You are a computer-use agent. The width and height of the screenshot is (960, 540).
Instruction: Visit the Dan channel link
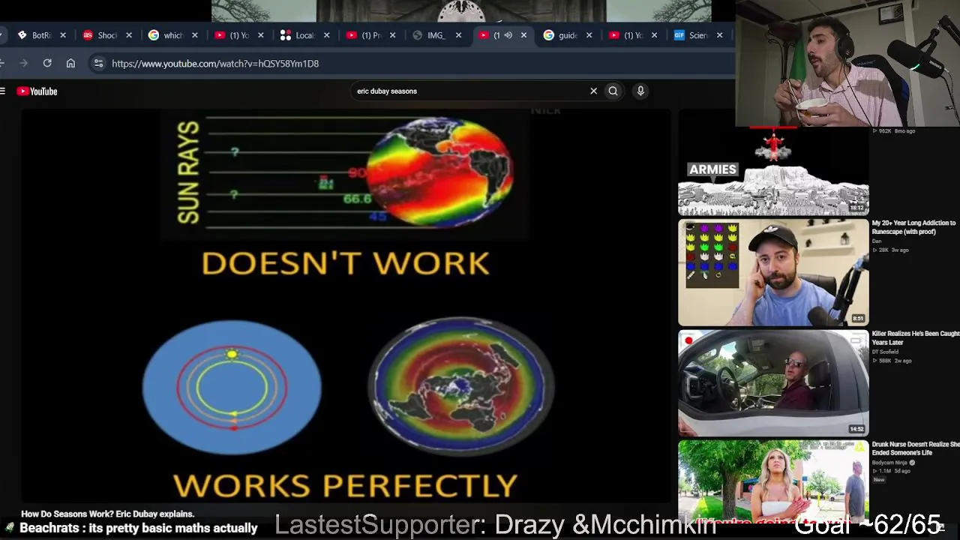(x=876, y=241)
